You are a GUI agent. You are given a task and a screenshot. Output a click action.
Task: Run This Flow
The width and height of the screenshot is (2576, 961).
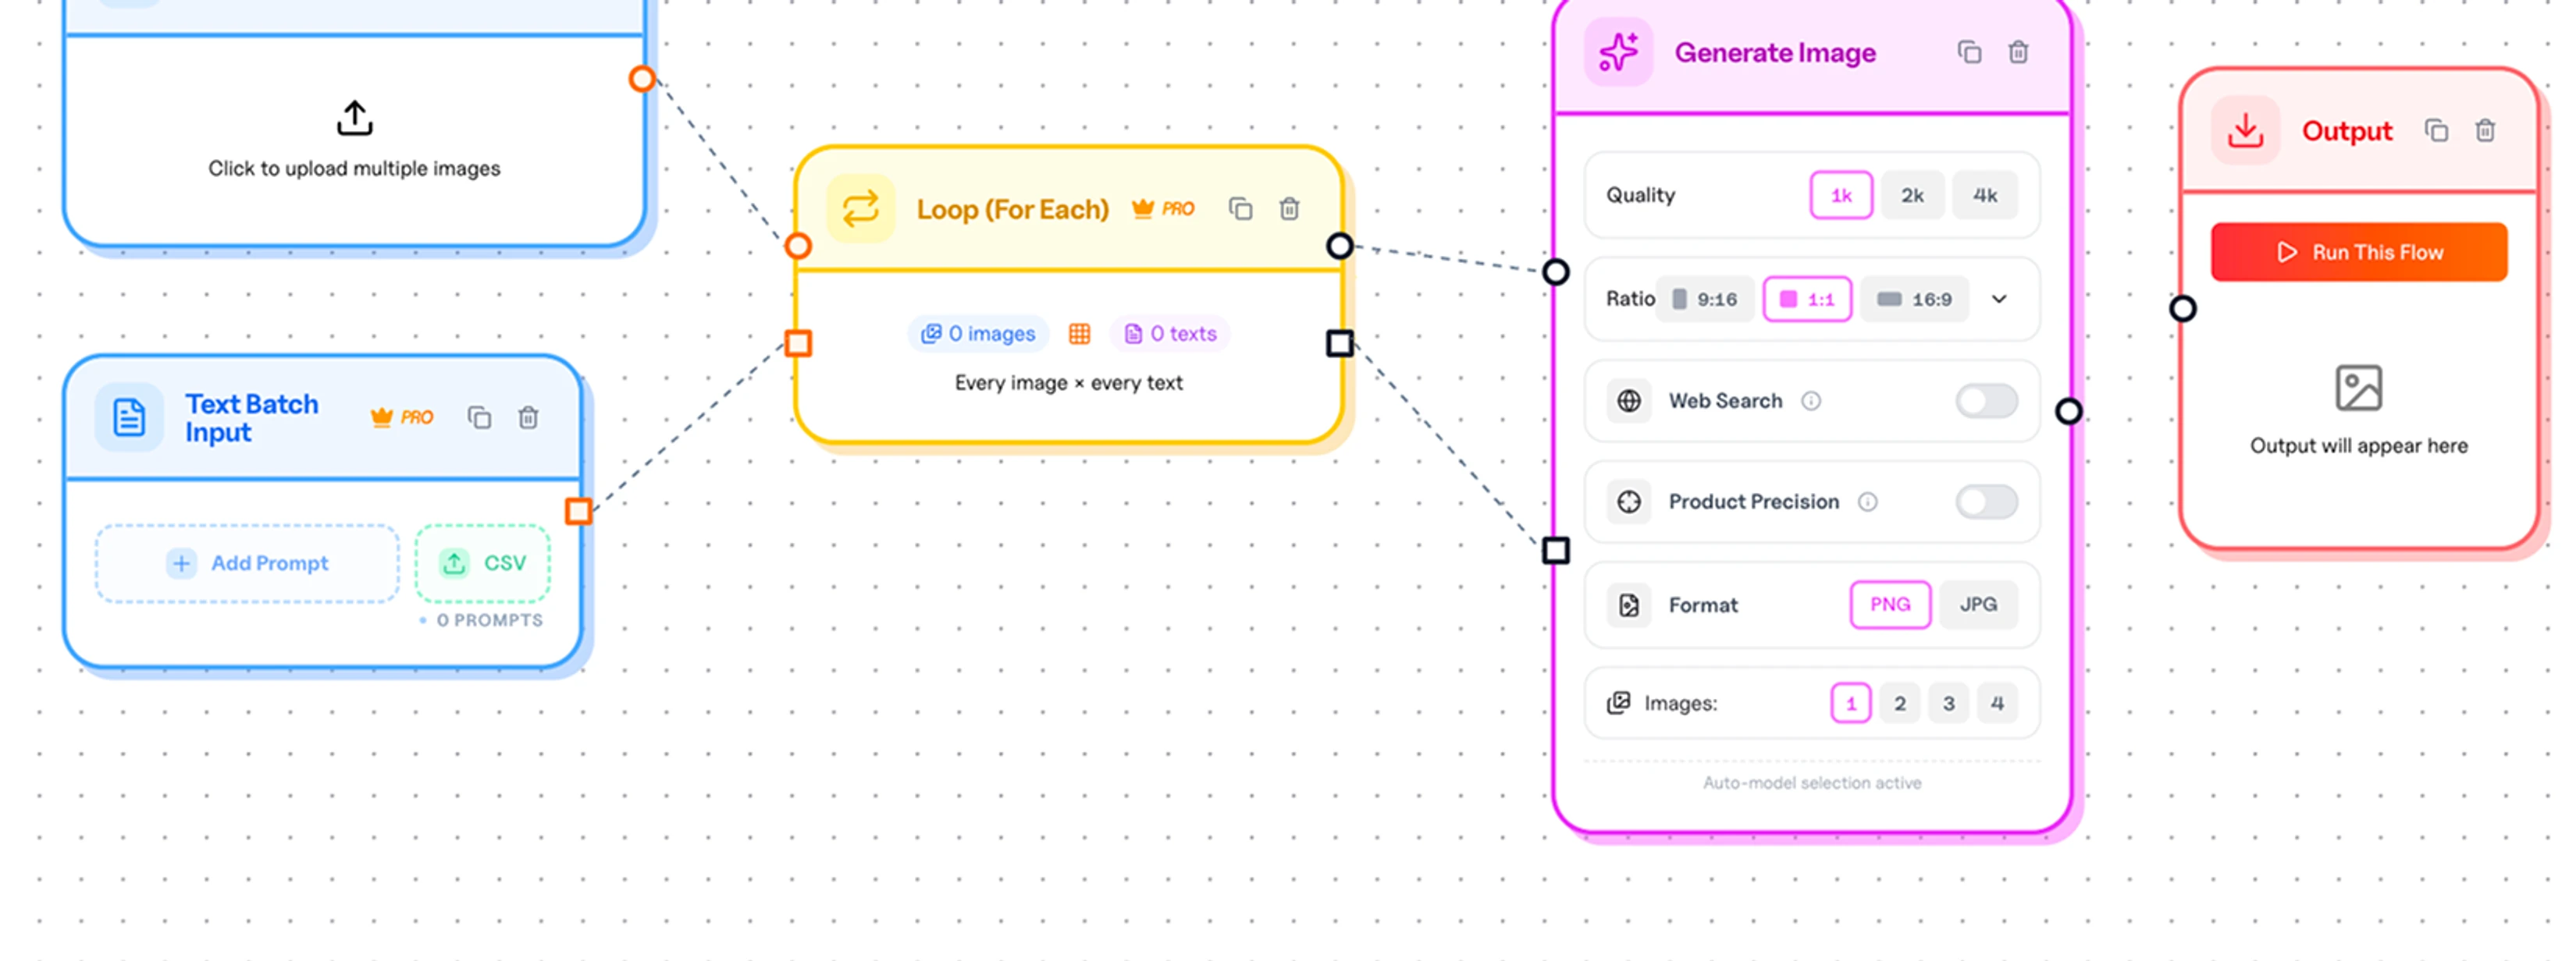click(2359, 252)
